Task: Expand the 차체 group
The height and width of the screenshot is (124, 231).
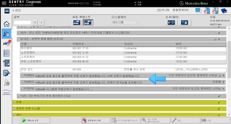Action: point(14,102)
